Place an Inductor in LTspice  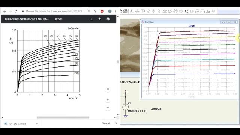[x=159, y=11]
